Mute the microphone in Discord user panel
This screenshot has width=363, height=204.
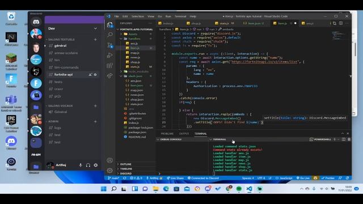tap(81, 165)
